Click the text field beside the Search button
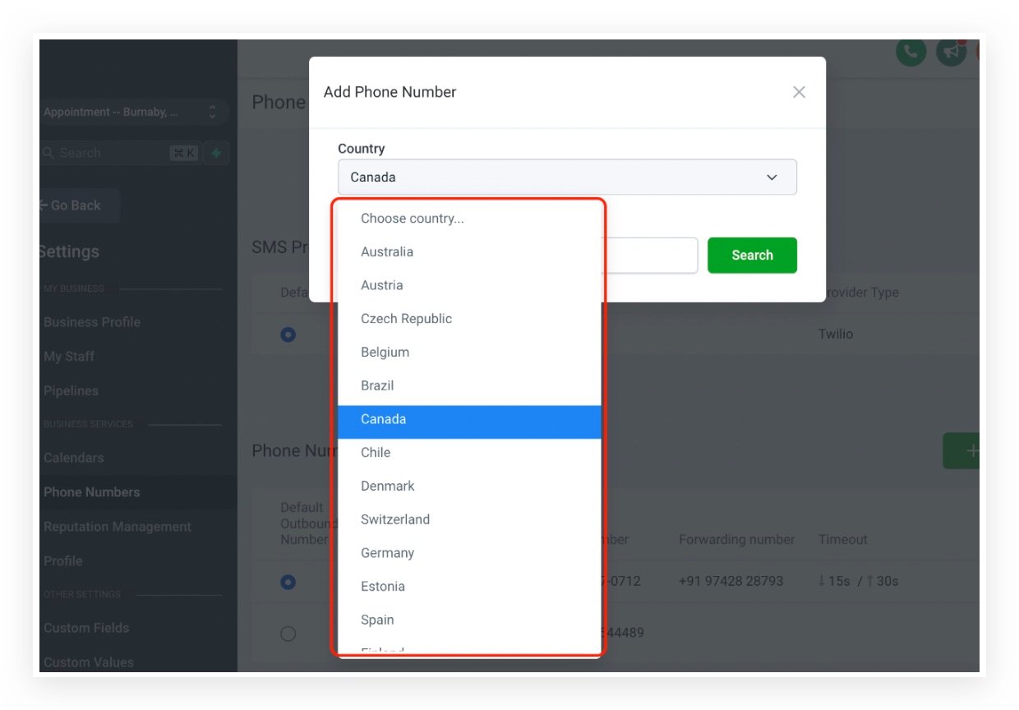 [649, 256]
